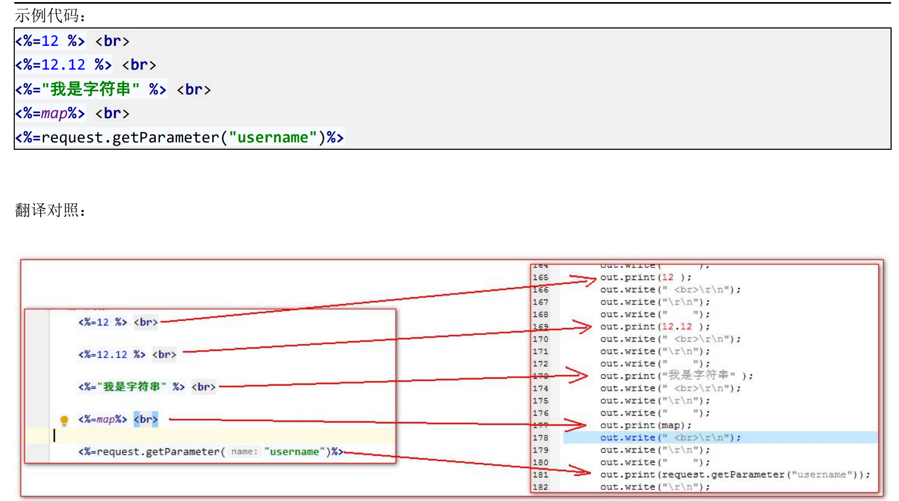This screenshot has height=501, width=899.
Task: Select the request.getParameter line in the example code block
Action: [179, 138]
